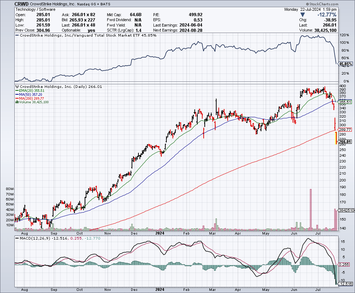Click the red MA(200) line legend marker
This screenshot has height=293, width=355.
tap(17, 98)
